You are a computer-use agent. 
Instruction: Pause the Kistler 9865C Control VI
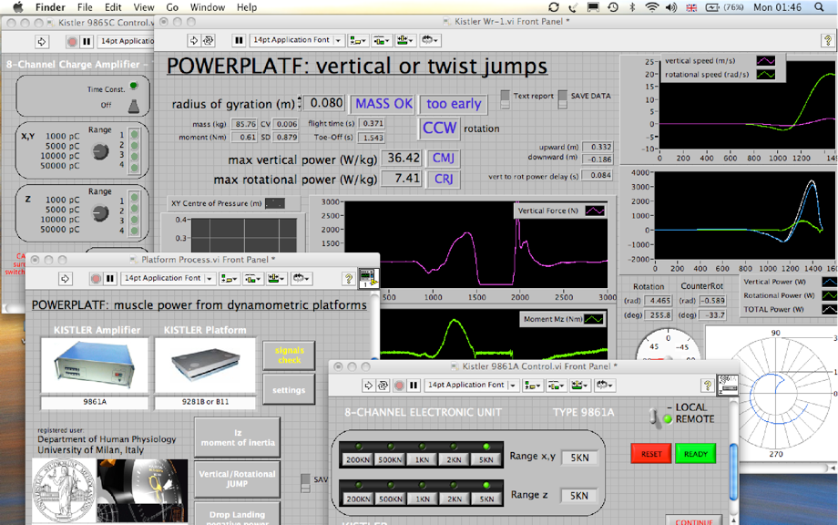tap(87, 41)
